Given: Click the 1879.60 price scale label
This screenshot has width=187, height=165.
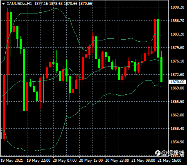Looking at the screenshot, I should pos(177,48).
